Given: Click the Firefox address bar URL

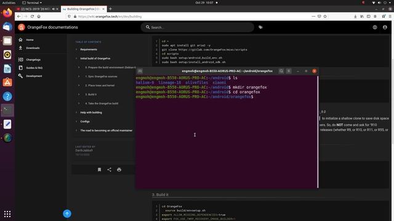Looking at the screenshot, I should click(x=110, y=17).
